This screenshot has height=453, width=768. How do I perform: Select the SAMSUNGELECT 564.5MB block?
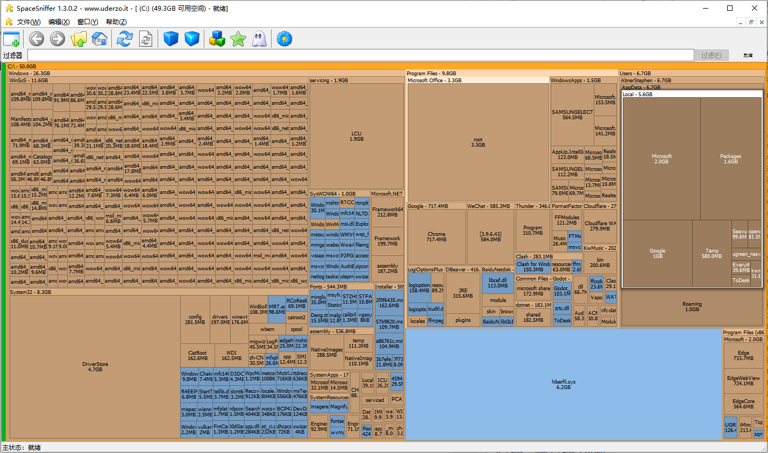[x=572, y=114]
